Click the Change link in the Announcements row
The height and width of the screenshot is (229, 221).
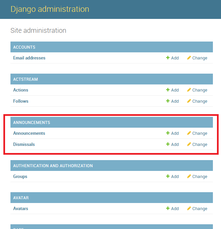[200, 133]
